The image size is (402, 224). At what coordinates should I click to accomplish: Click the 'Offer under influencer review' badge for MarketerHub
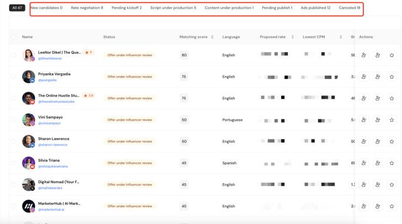[x=130, y=206]
